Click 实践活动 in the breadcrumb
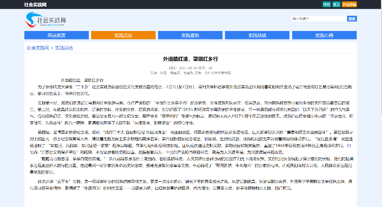Image resolution: width=382 pixels, height=207 pixels. (64, 48)
